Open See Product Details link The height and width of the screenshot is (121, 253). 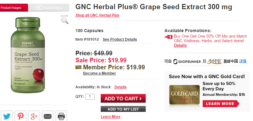[x=120, y=39]
